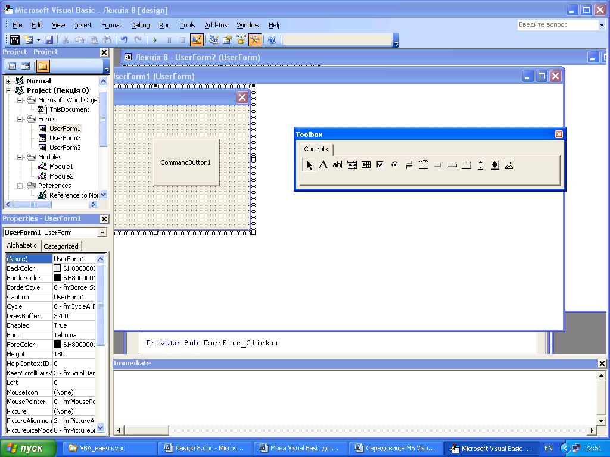Toggle Design Mode in the toolbar
The height and width of the screenshot is (457, 610).
197,40
